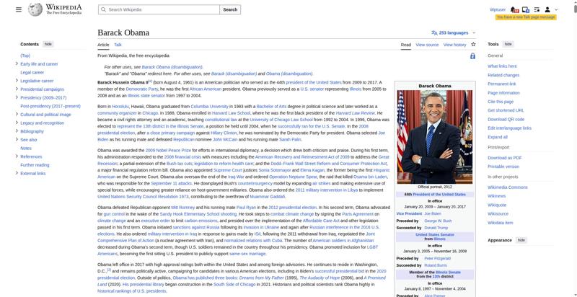Expand the Early life and career section

pos(17,64)
